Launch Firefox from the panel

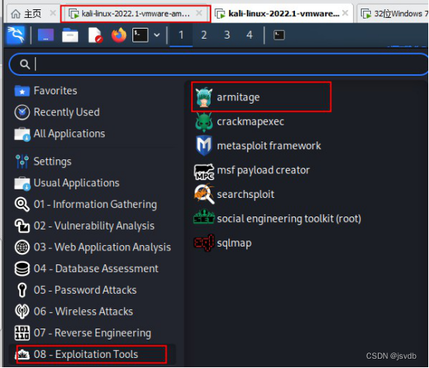pos(118,36)
